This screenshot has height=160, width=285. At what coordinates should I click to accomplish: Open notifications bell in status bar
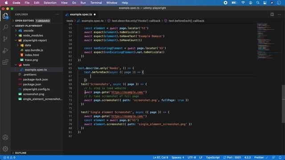point(280,157)
